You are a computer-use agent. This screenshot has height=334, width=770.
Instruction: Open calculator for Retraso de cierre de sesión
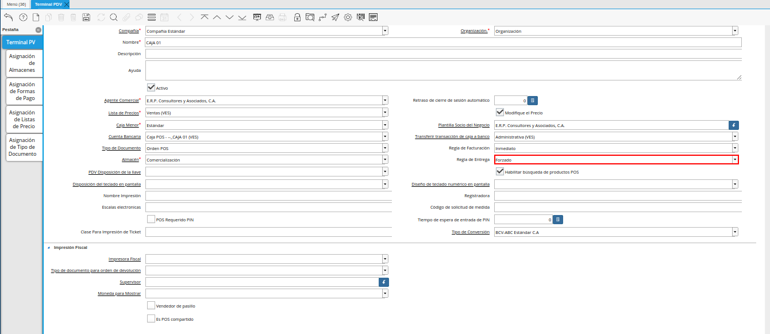(x=532, y=101)
